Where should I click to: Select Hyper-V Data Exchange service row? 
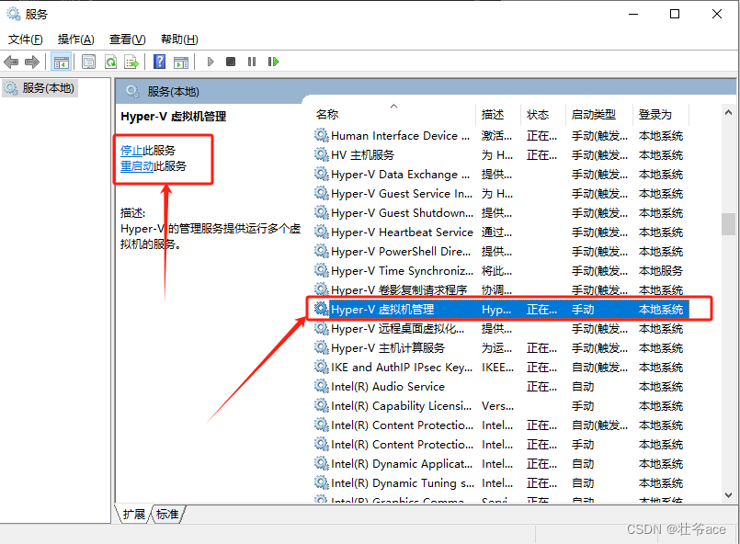501,175
